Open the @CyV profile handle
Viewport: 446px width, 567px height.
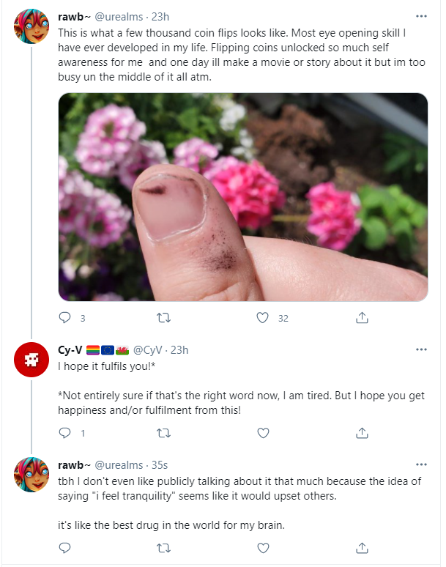click(148, 350)
